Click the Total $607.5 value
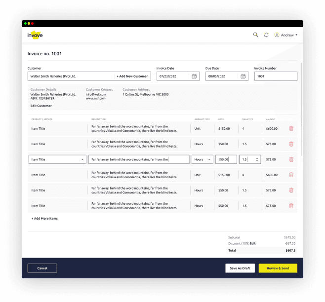The width and height of the screenshot is (325, 302). pos(290,250)
